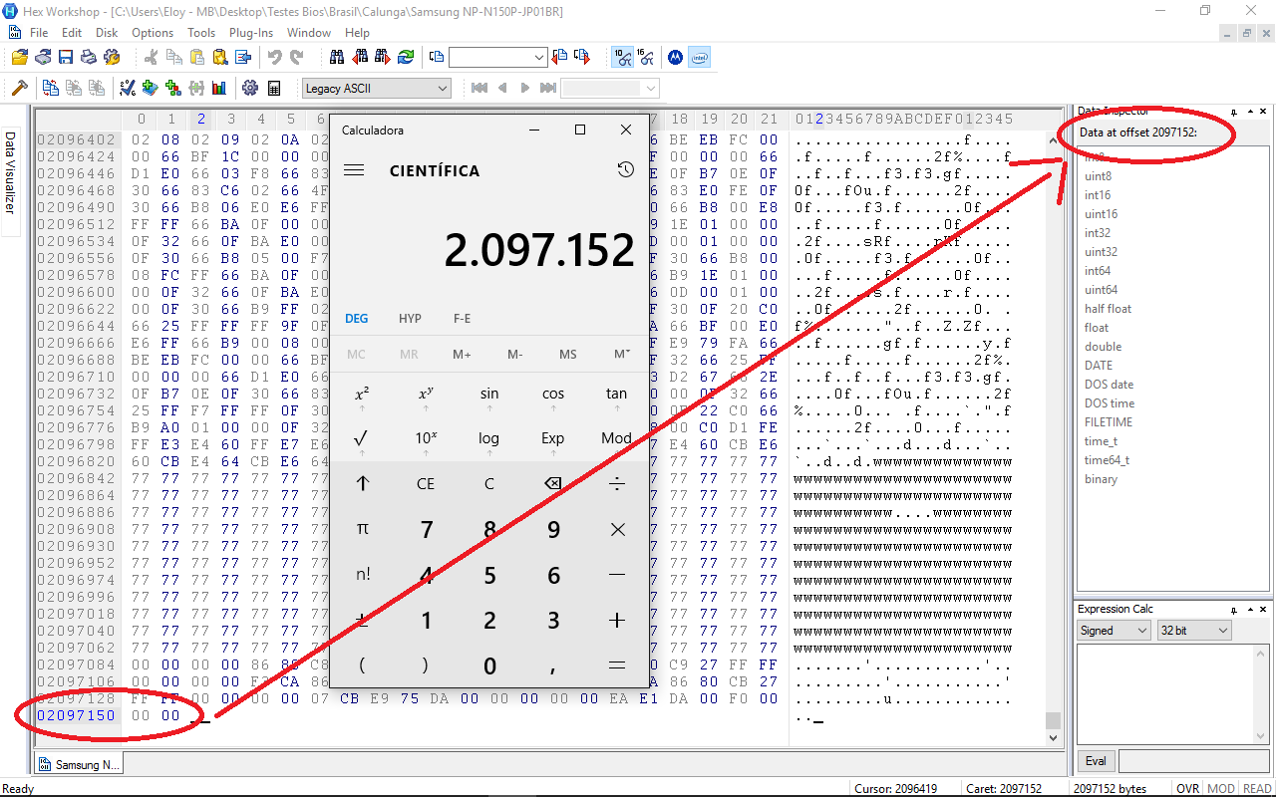
Task: Click the OVR insert mode status indicator
Action: [x=1187, y=788]
